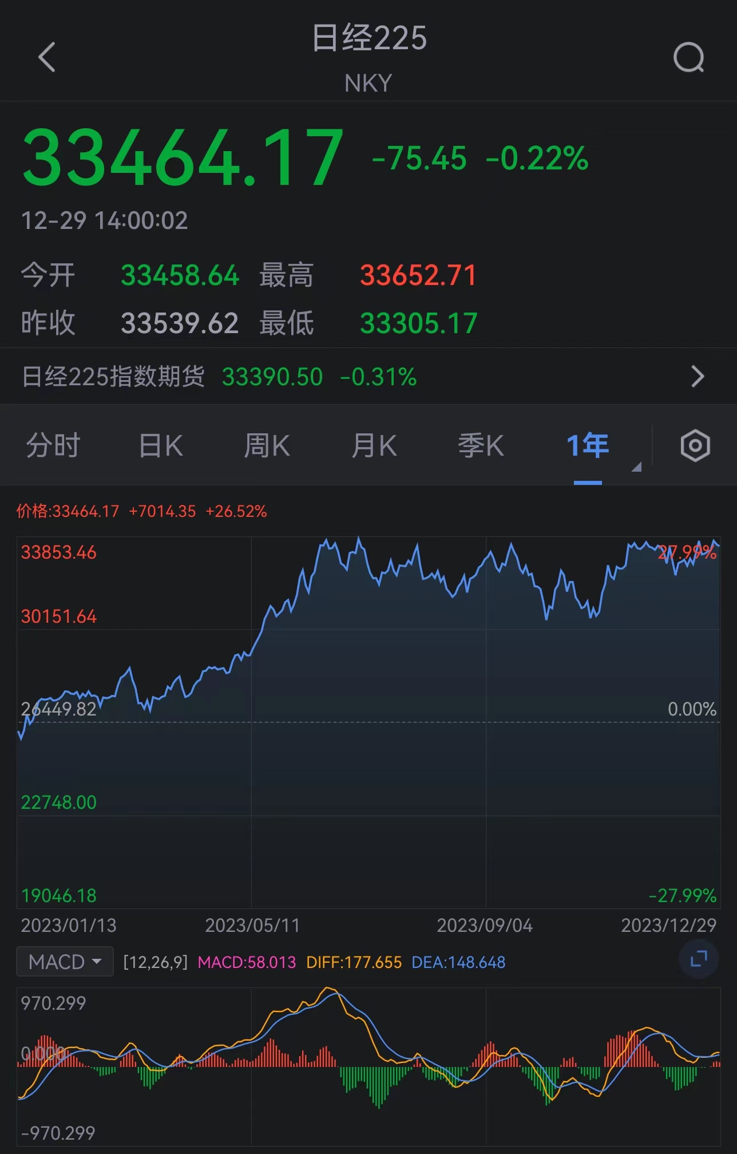The image size is (737, 1154).
Task: Tap the 2023/12/29 date label
Action: pyautogui.click(x=669, y=926)
